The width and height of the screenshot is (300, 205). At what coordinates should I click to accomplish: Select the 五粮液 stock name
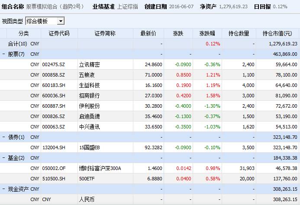pyautogui.click(x=87, y=75)
